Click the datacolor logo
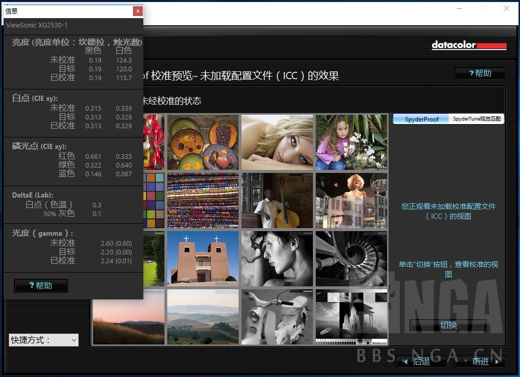The height and width of the screenshot is (377, 520). 468,45
